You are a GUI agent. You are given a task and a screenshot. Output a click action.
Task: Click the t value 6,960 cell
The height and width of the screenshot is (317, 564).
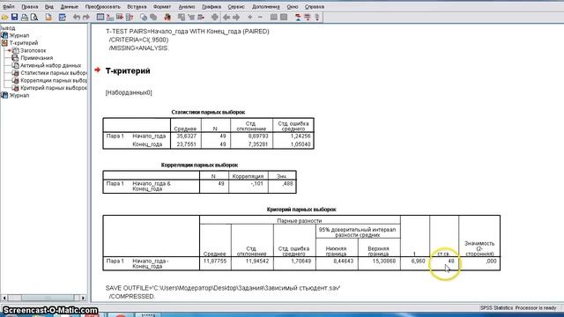pyautogui.click(x=418, y=261)
